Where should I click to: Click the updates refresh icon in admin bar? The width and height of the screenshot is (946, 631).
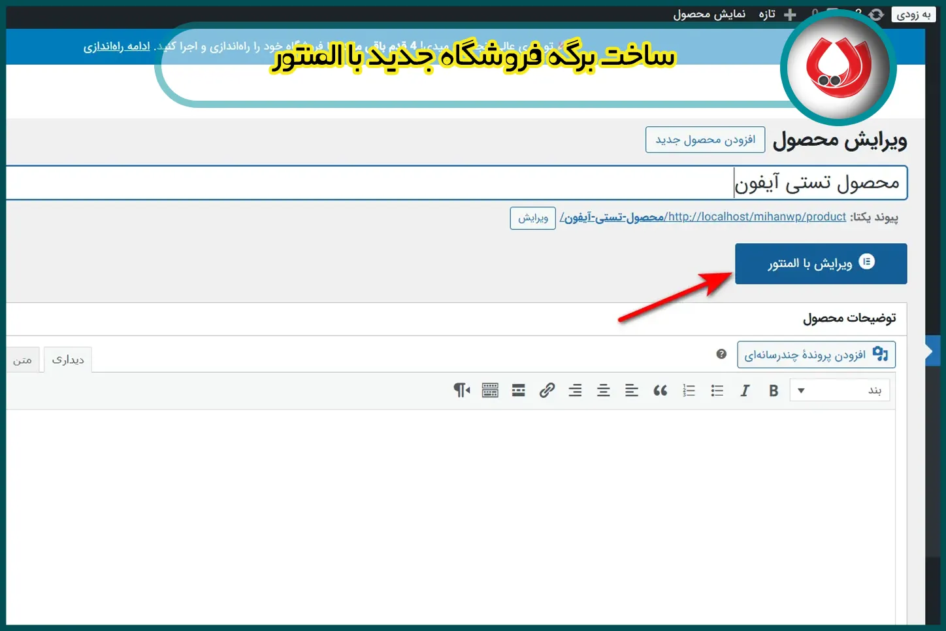[876, 14]
